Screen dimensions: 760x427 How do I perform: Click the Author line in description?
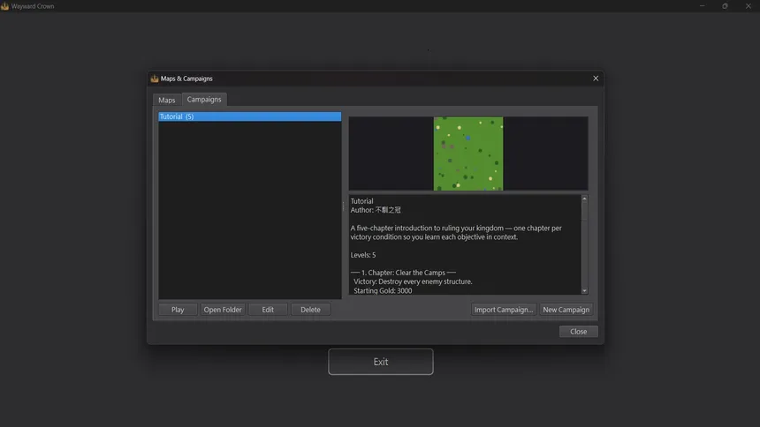point(376,210)
